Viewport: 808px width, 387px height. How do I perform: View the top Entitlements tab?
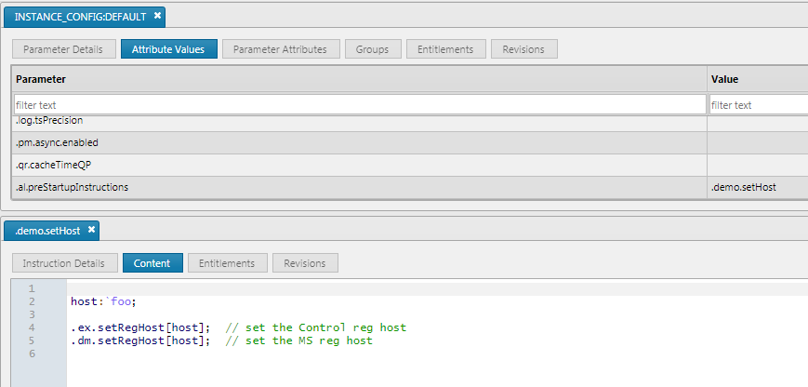pyautogui.click(x=445, y=49)
